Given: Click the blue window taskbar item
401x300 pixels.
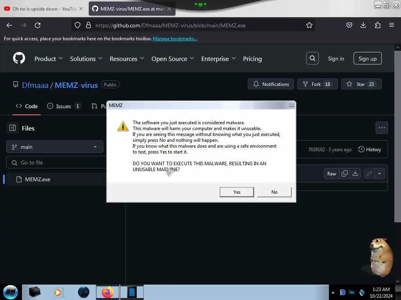Looking at the screenshot, I should click(132, 292).
